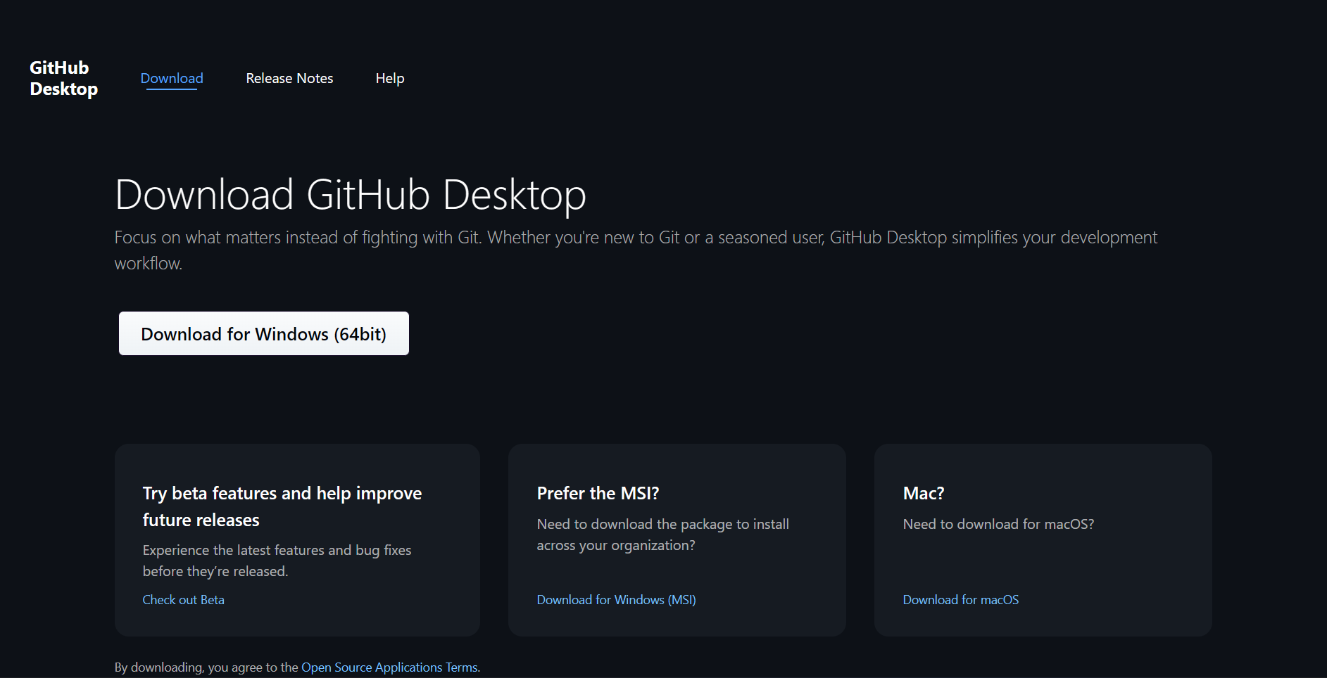Go to the Help nav item
The image size is (1327, 678).
point(390,78)
